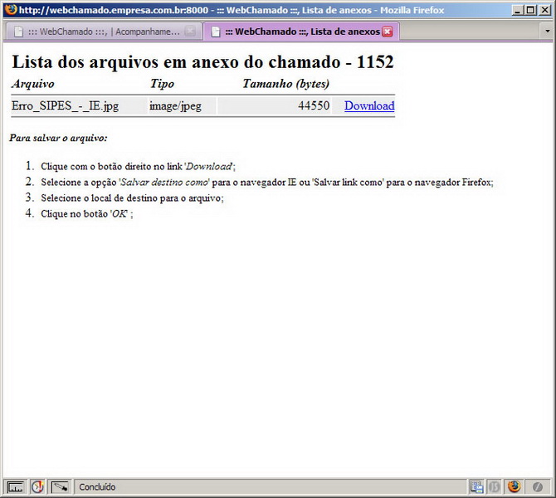The height and width of the screenshot is (498, 556).
Task: Click the ruler icon in status bar
Action: pos(16,487)
